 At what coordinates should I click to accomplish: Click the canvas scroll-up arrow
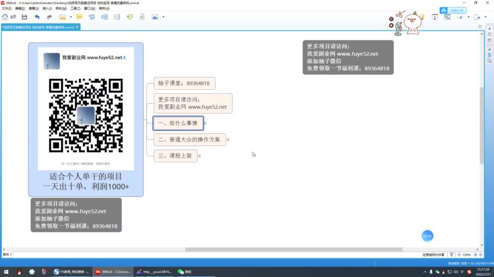(481, 34)
